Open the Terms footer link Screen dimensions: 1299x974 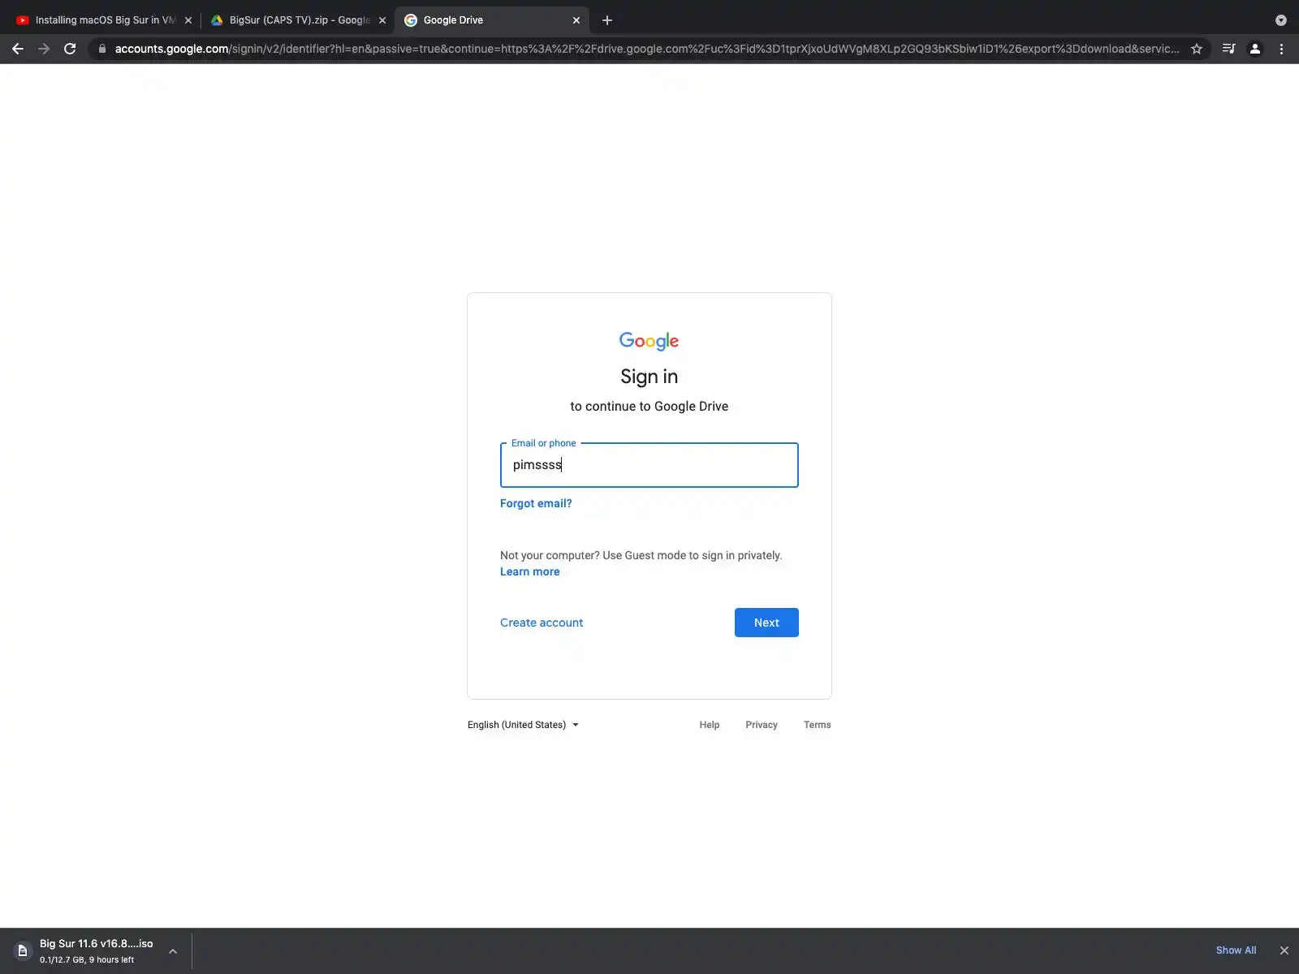tap(817, 725)
